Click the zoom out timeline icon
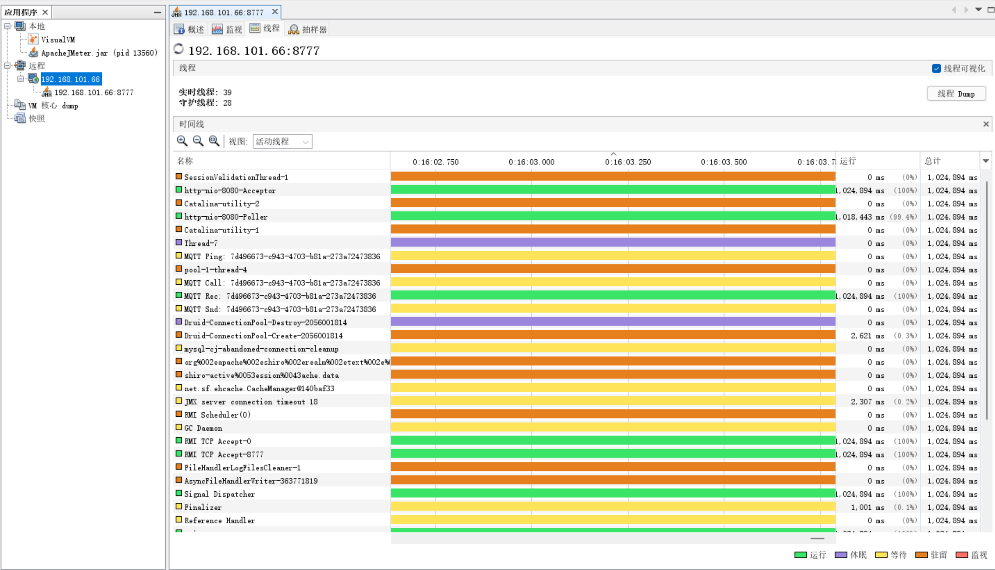This screenshot has width=995, height=570. (x=198, y=141)
